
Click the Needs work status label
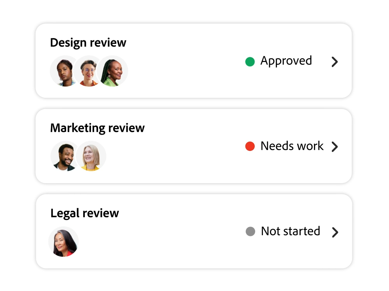292,146
